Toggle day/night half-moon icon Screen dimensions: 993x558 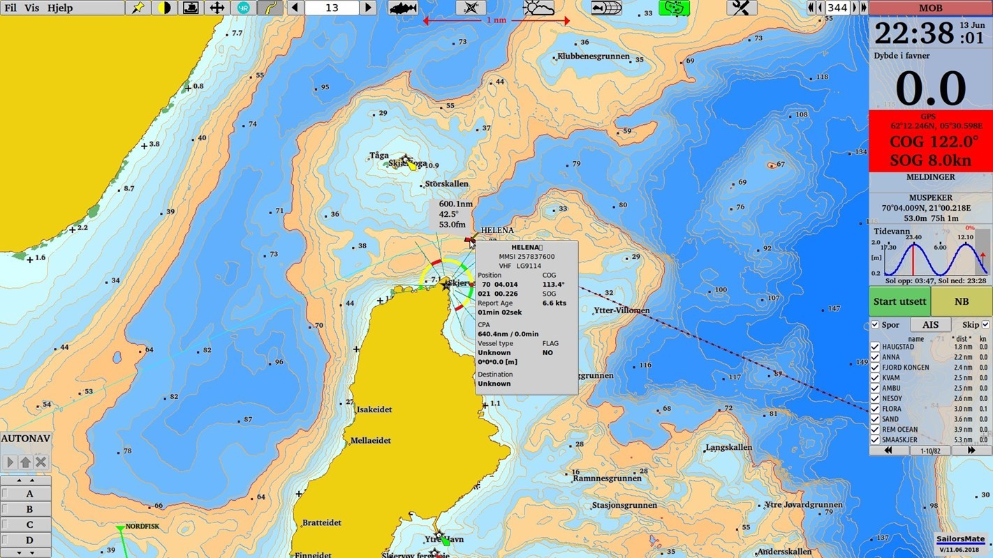point(164,8)
